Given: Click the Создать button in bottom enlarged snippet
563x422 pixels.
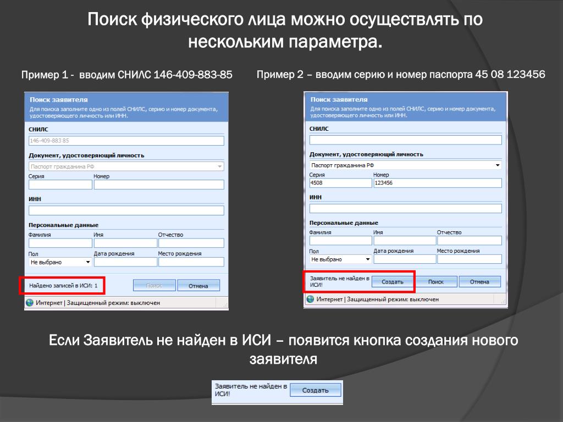Looking at the screenshot, I should pyautogui.click(x=315, y=391).
